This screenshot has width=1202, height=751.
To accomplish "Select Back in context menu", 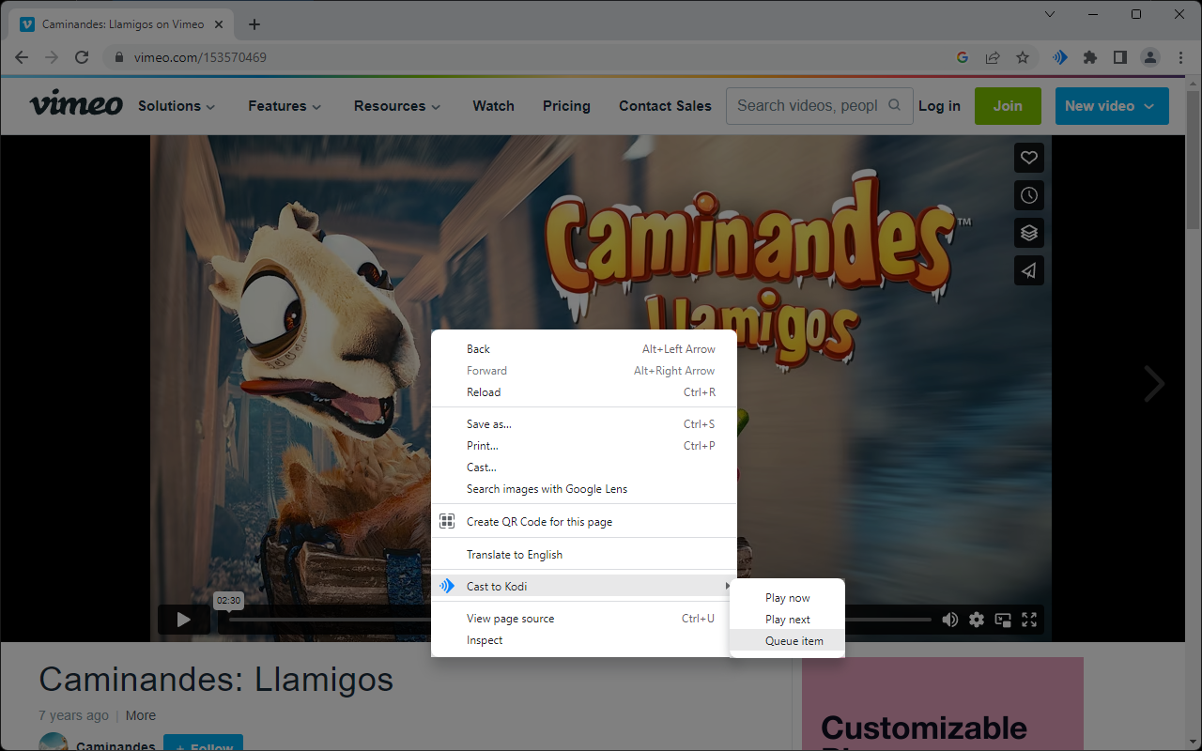I will [x=584, y=349].
